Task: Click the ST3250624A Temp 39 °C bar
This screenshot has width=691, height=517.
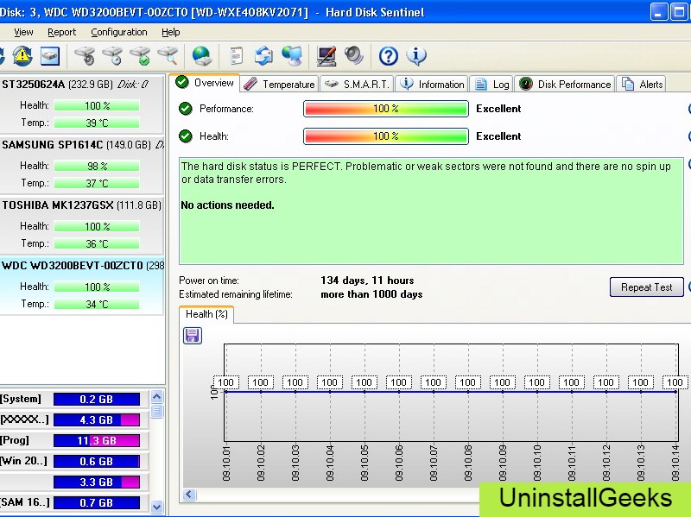Action: 97,123
